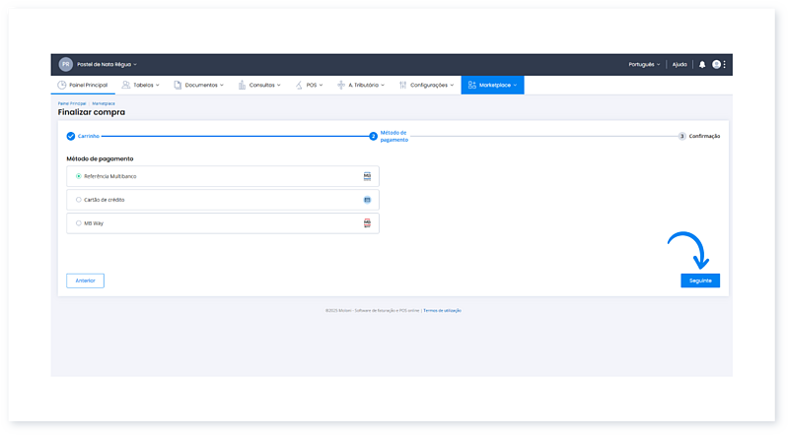
Task: Click the credit card logo icon
Action: point(367,199)
